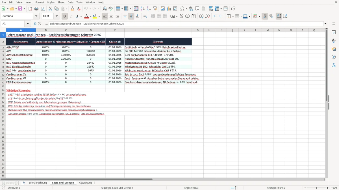This screenshot has width=339, height=190.
Task: Toggle Italic formatting
Action: click(x=71, y=16)
